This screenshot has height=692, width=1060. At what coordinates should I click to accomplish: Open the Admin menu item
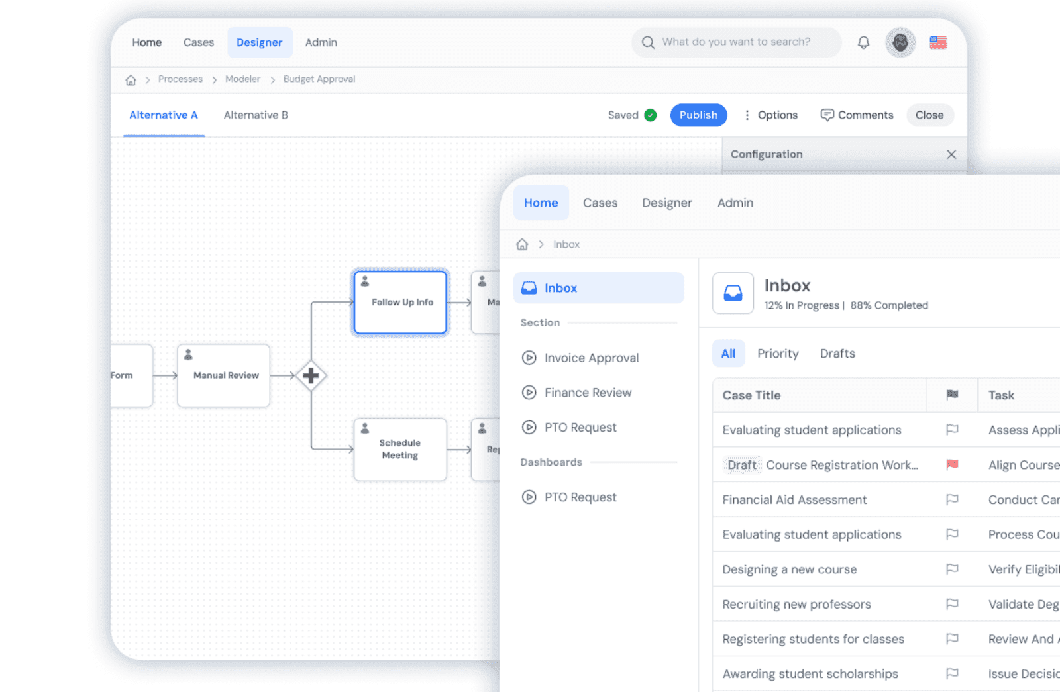pos(735,203)
